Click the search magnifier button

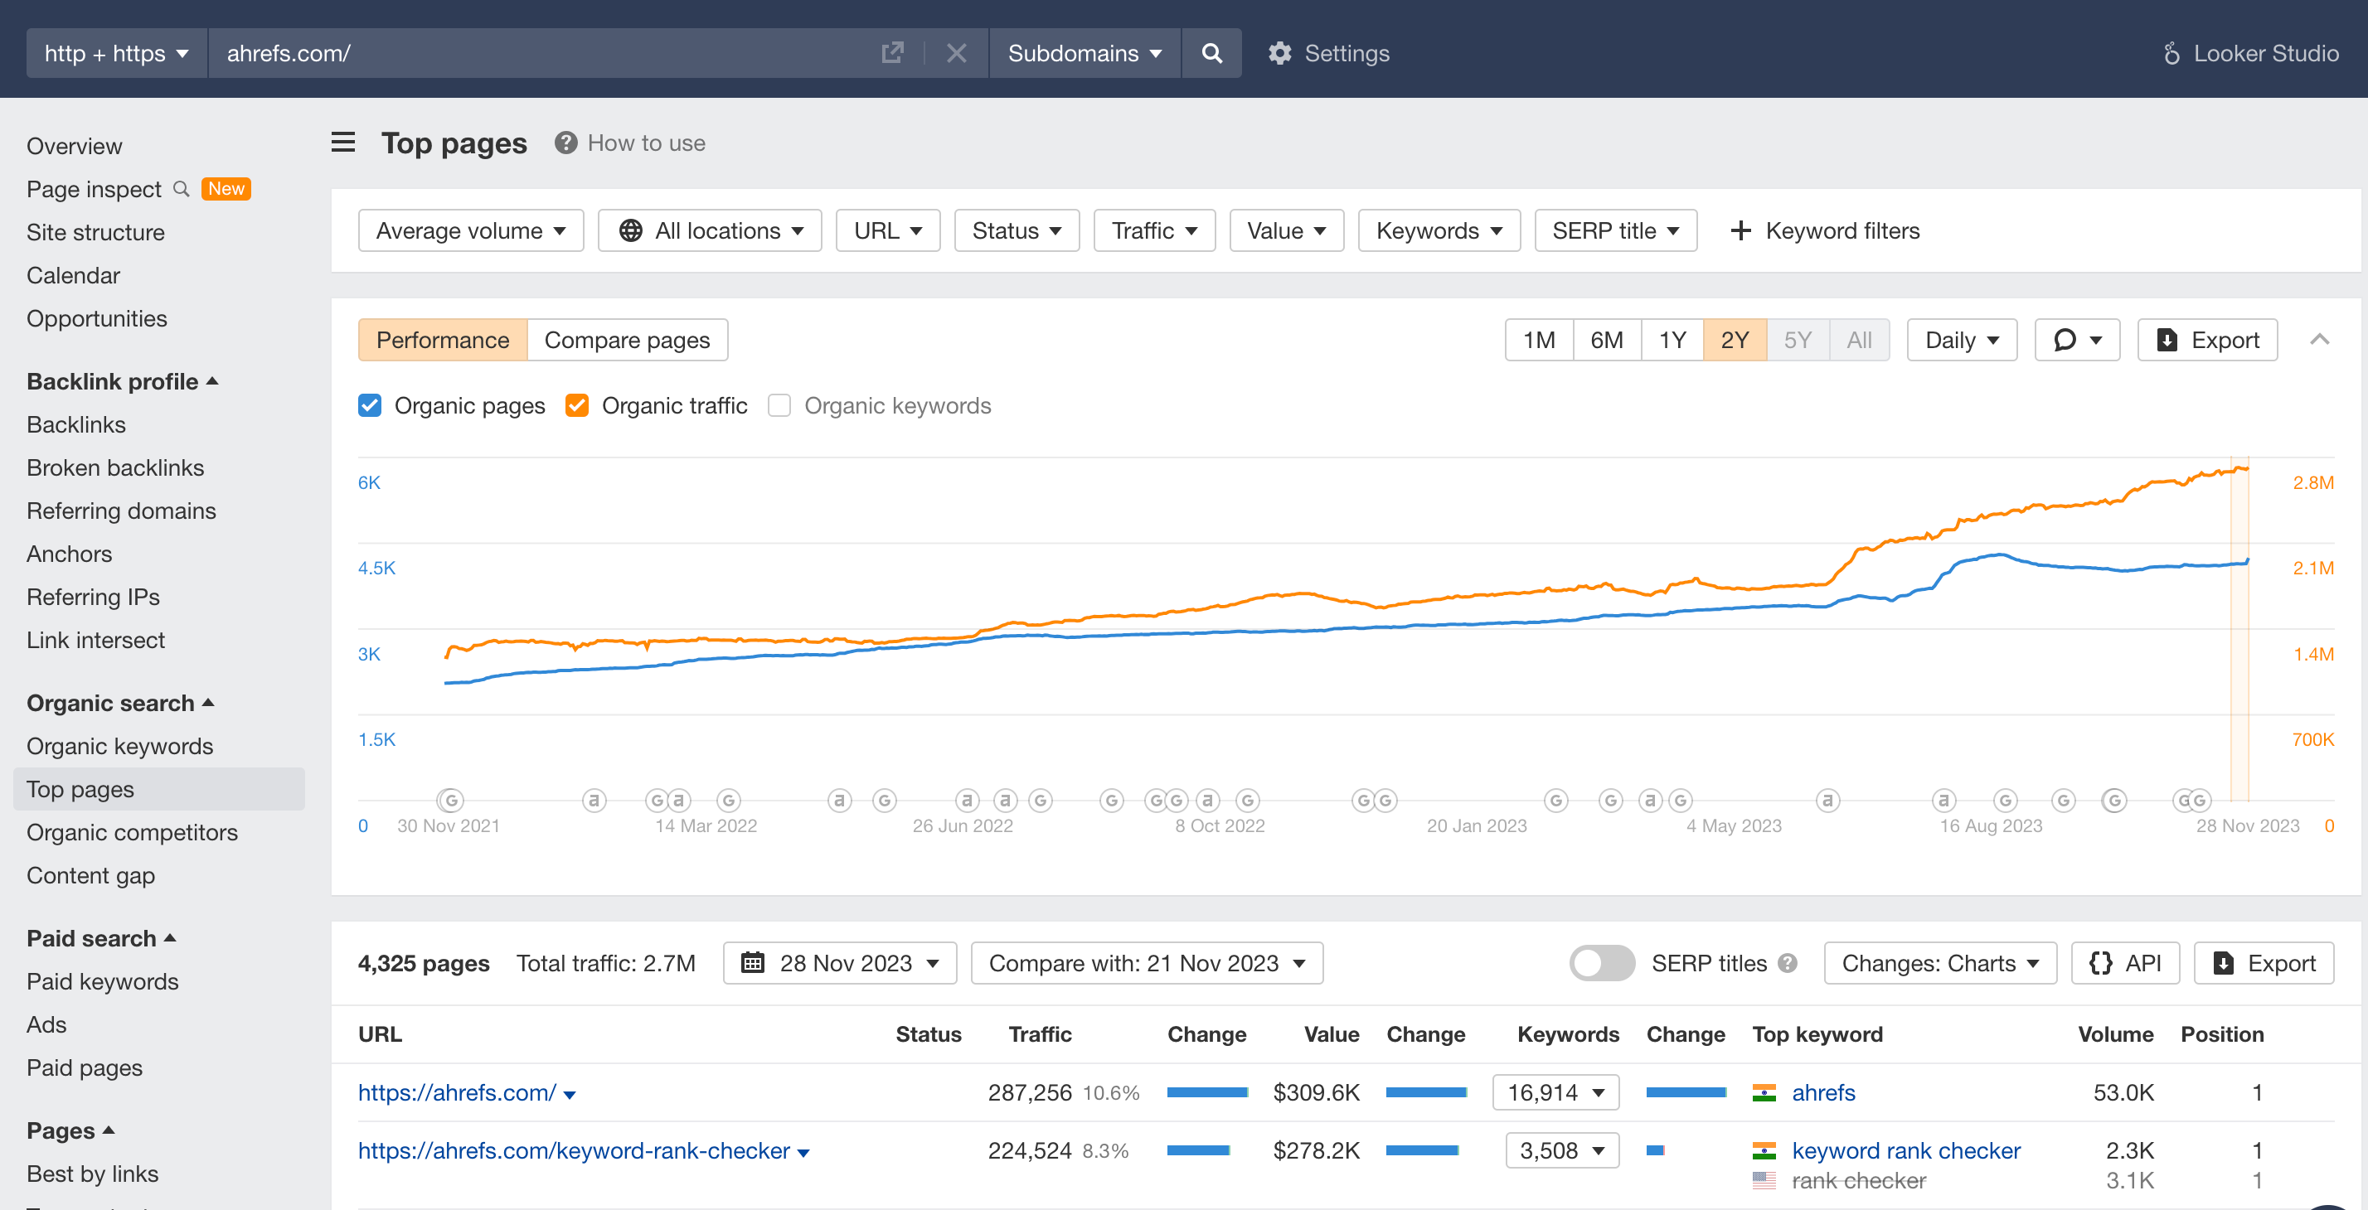click(x=1211, y=53)
